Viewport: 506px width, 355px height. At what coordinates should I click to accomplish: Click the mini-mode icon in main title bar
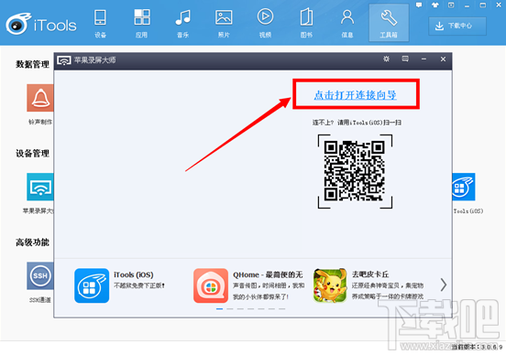click(451, 5)
